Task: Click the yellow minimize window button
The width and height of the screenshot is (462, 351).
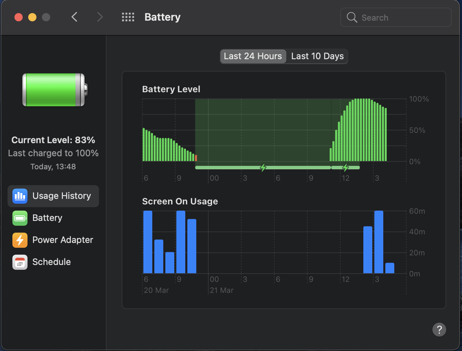Action: tap(32, 17)
